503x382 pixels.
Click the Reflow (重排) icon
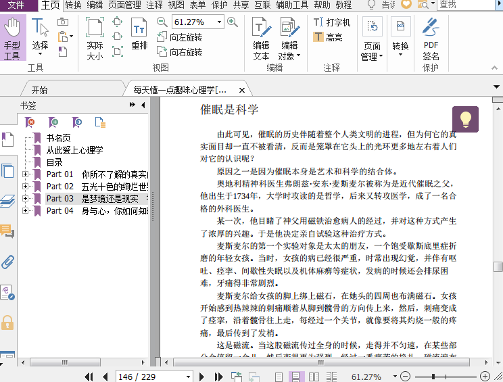[x=139, y=34]
